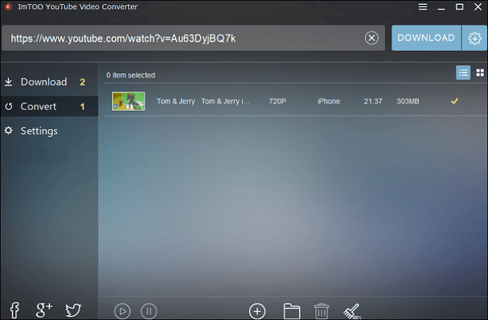Open the hamburger menu in title bar
This screenshot has height=320, width=488.
pos(423,7)
